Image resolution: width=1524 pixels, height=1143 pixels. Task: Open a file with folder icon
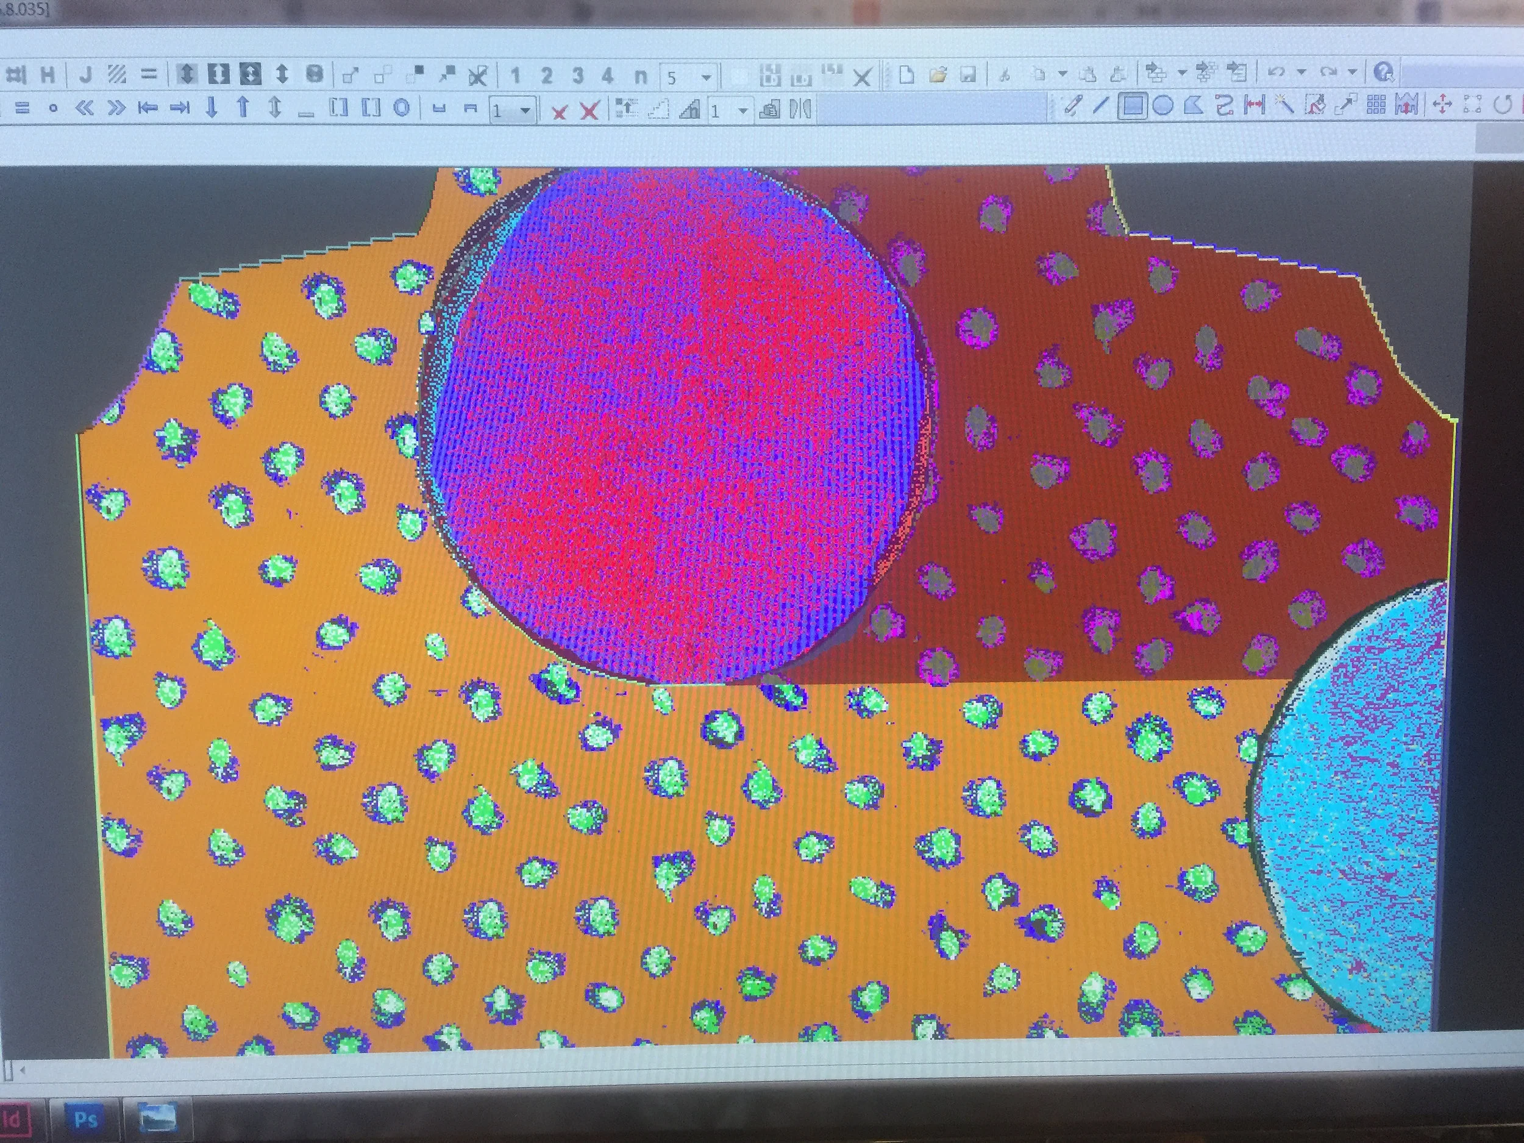[x=937, y=74]
